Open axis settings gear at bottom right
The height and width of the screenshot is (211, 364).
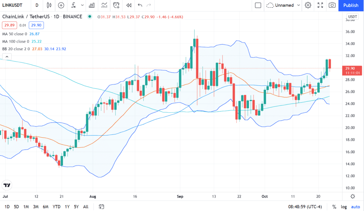click(353, 196)
